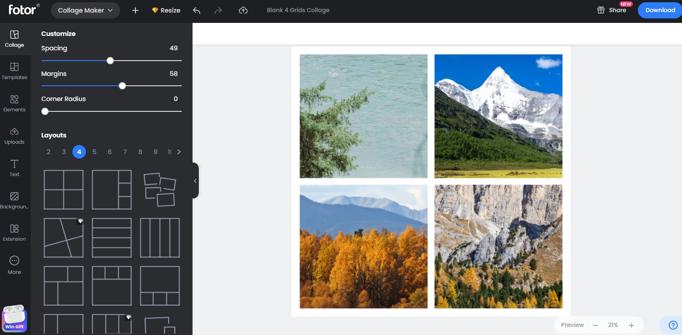Open the Preview mode

pyautogui.click(x=572, y=325)
